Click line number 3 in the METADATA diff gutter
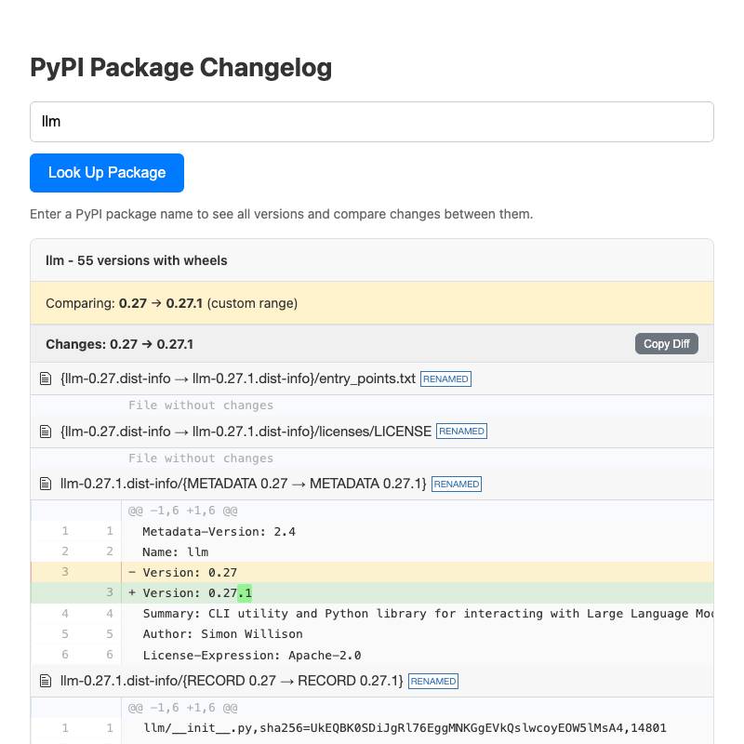The image size is (744, 744). (64, 571)
